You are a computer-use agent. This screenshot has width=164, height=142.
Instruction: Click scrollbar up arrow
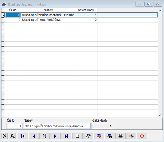(160, 10)
